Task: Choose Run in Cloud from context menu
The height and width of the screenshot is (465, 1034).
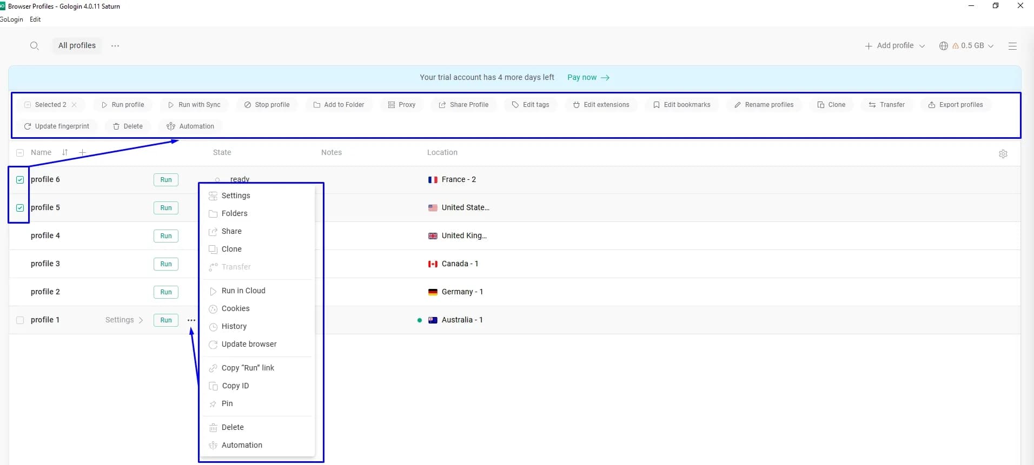Action: [243, 291]
